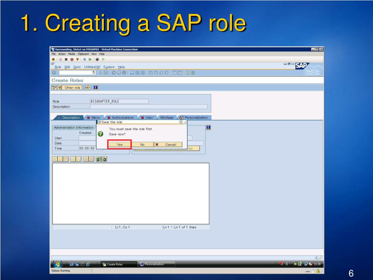Click No in Save the role dialog

pyautogui.click(x=142, y=144)
